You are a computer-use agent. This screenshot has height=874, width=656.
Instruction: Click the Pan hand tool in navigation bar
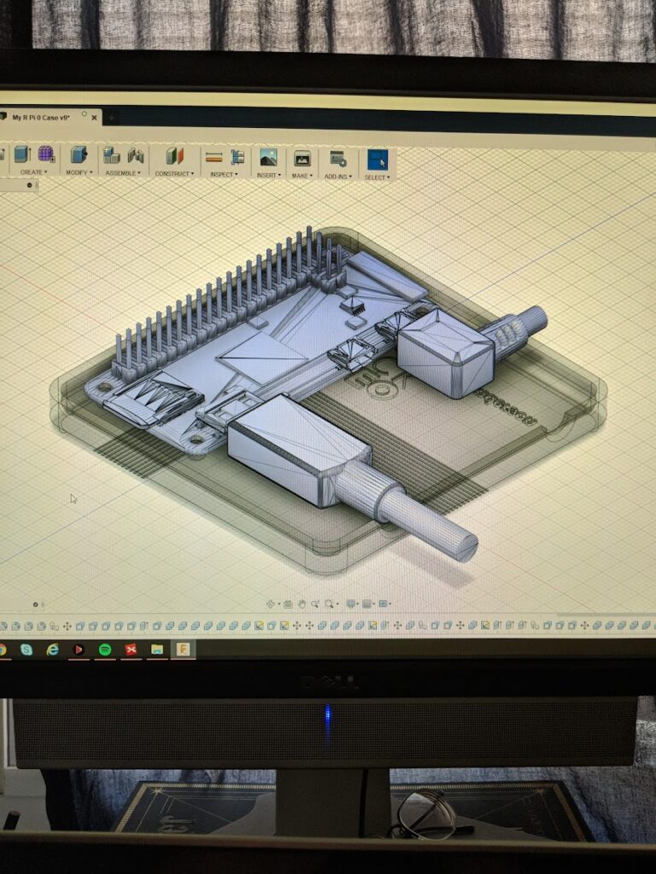[x=302, y=603]
